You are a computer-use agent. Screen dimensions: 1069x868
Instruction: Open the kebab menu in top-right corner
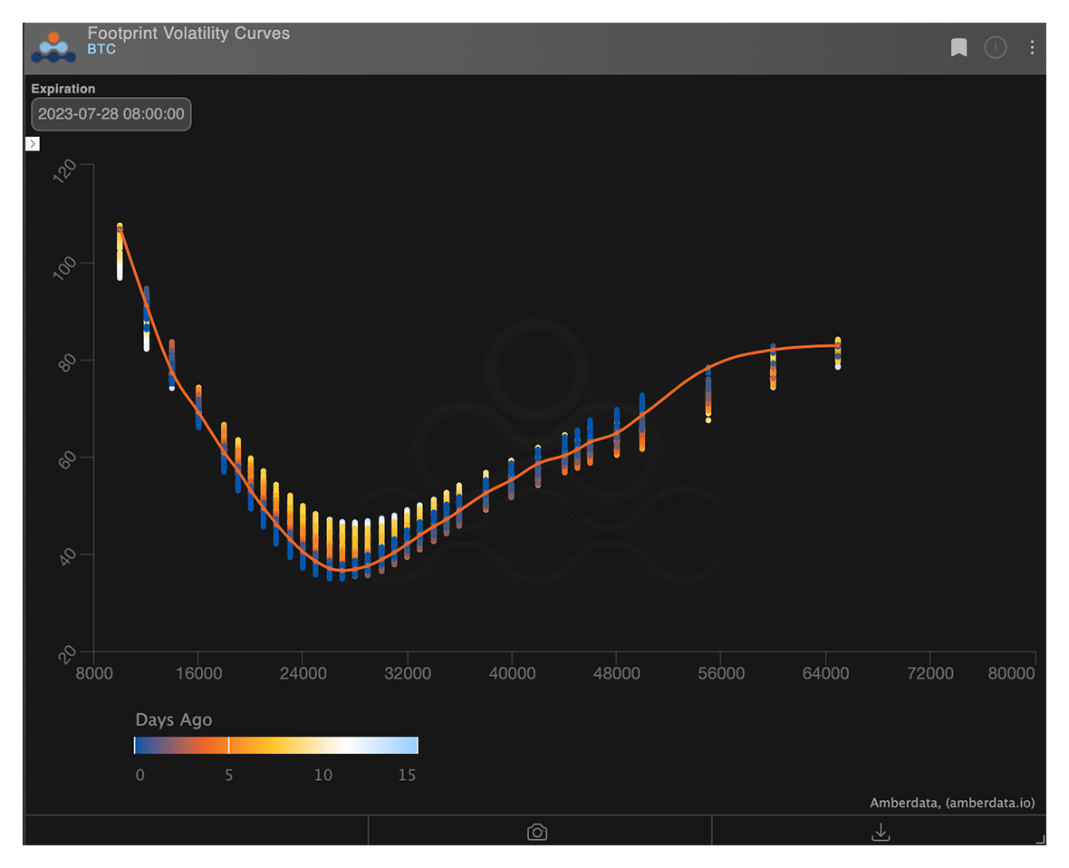pyautogui.click(x=1033, y=47)
